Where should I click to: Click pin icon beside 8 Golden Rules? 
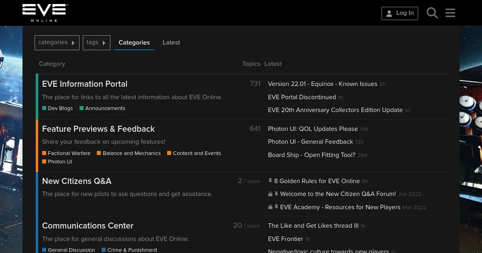270,181
